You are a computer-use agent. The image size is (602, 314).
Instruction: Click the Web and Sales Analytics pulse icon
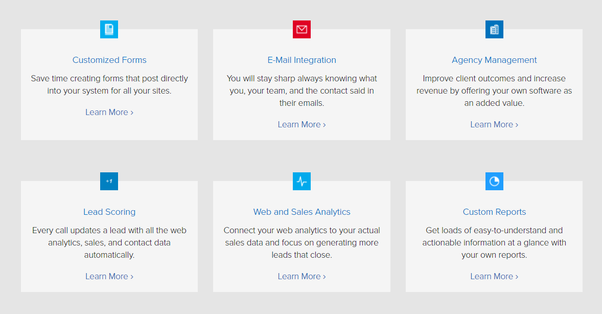coord(302,181)
